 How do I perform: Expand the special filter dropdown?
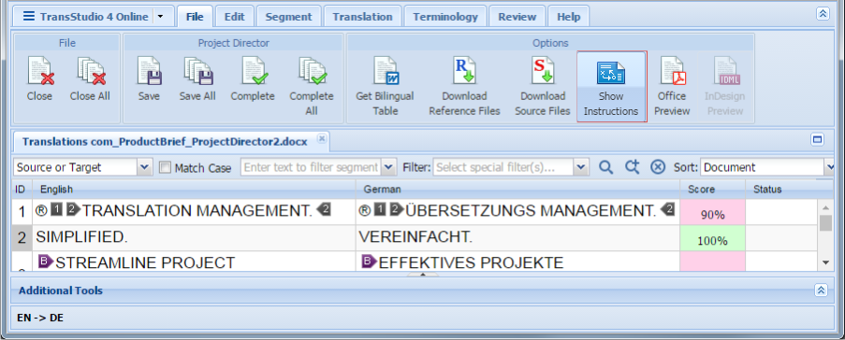click(x=580, y=168)
